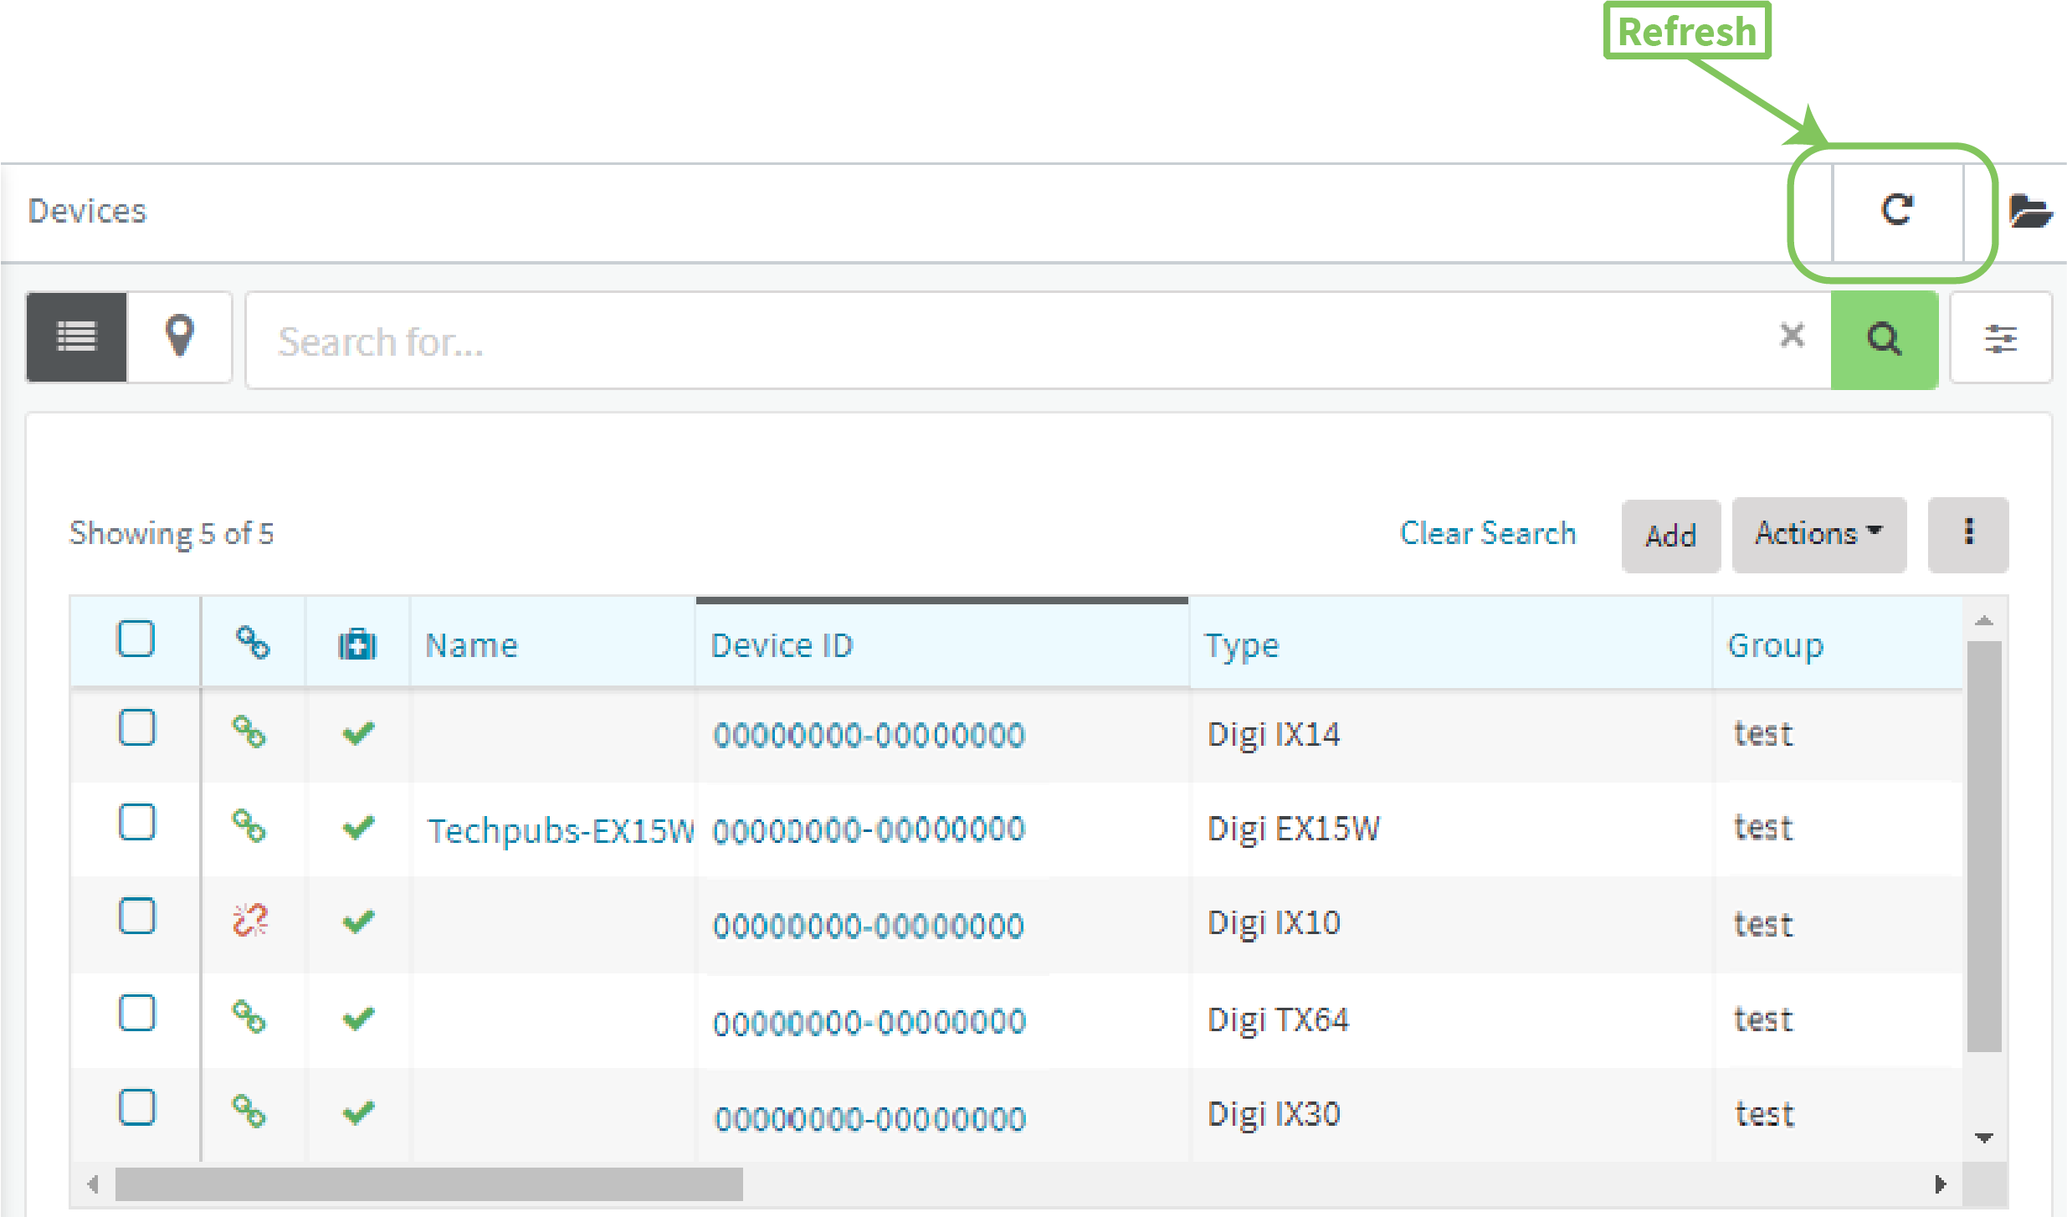Screen dimensions: 2067x1217
Task: Select the Digi IX14 row checkbox
Action: 136,728
